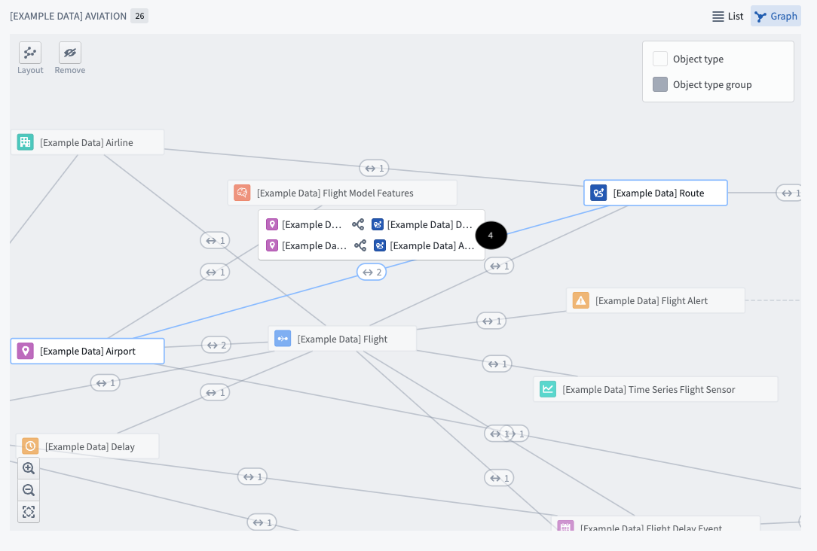817x551 pixels.
Task: Click the Delay clock icon
Action: point(30,446)
